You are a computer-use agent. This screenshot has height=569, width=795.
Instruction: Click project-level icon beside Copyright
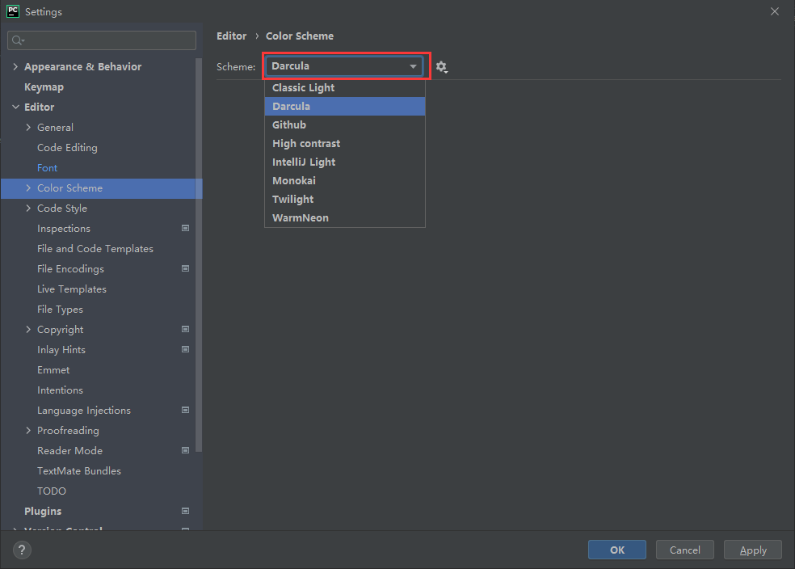(x=185, y=330)
